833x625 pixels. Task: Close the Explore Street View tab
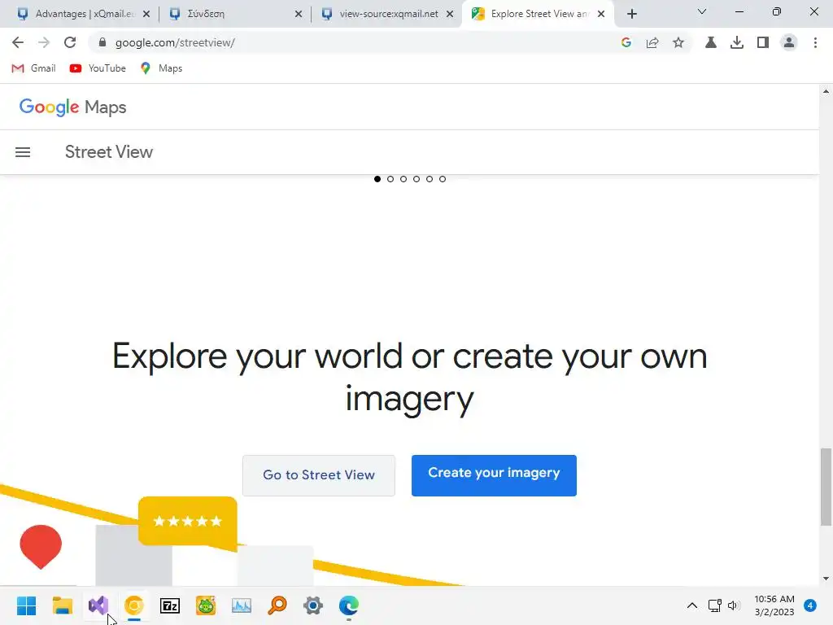click(601, 14)
